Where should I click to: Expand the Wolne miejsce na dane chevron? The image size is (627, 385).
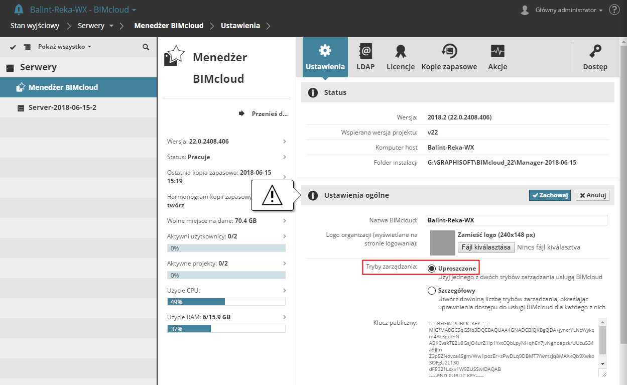click(285, 220)
